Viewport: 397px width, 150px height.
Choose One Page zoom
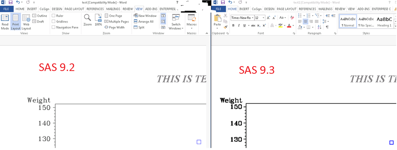(x=113, y=15)
